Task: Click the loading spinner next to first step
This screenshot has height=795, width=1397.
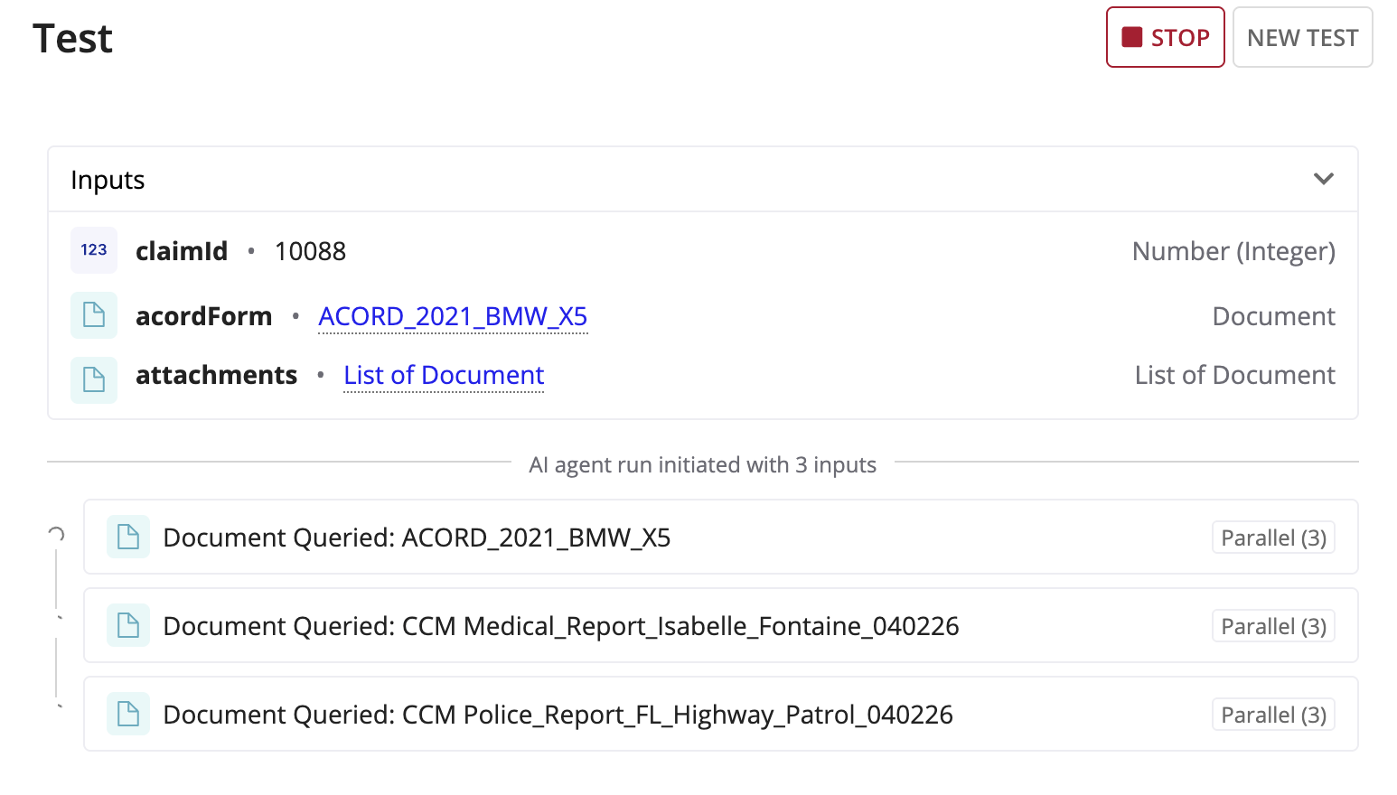Action: 56,535
